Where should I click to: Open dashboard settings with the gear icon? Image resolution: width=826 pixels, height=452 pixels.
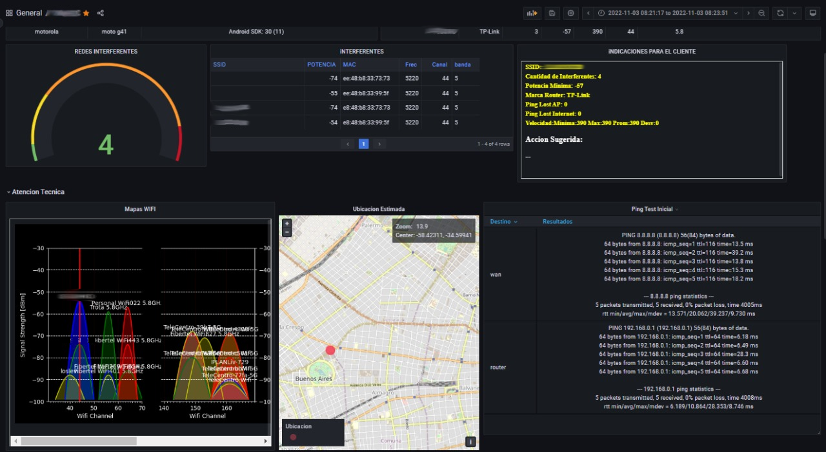point(570,13)
